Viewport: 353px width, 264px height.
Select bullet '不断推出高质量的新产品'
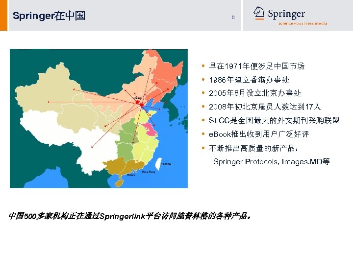pyautogui.click(x=253, y=148)
